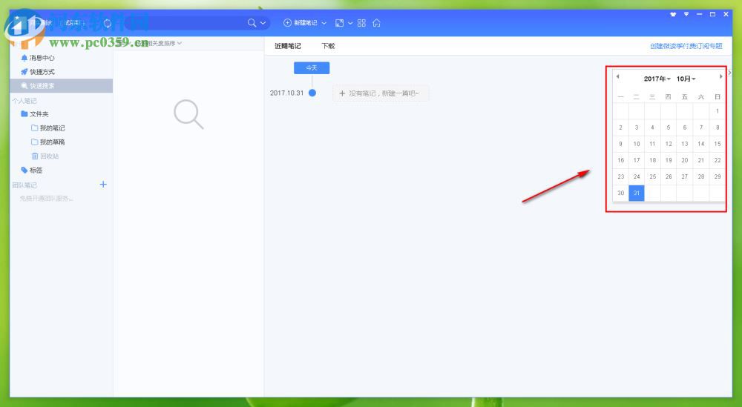742x407 pixels.
Task: Collapse calendar panel with side chevron
Action: coord(729,73)
